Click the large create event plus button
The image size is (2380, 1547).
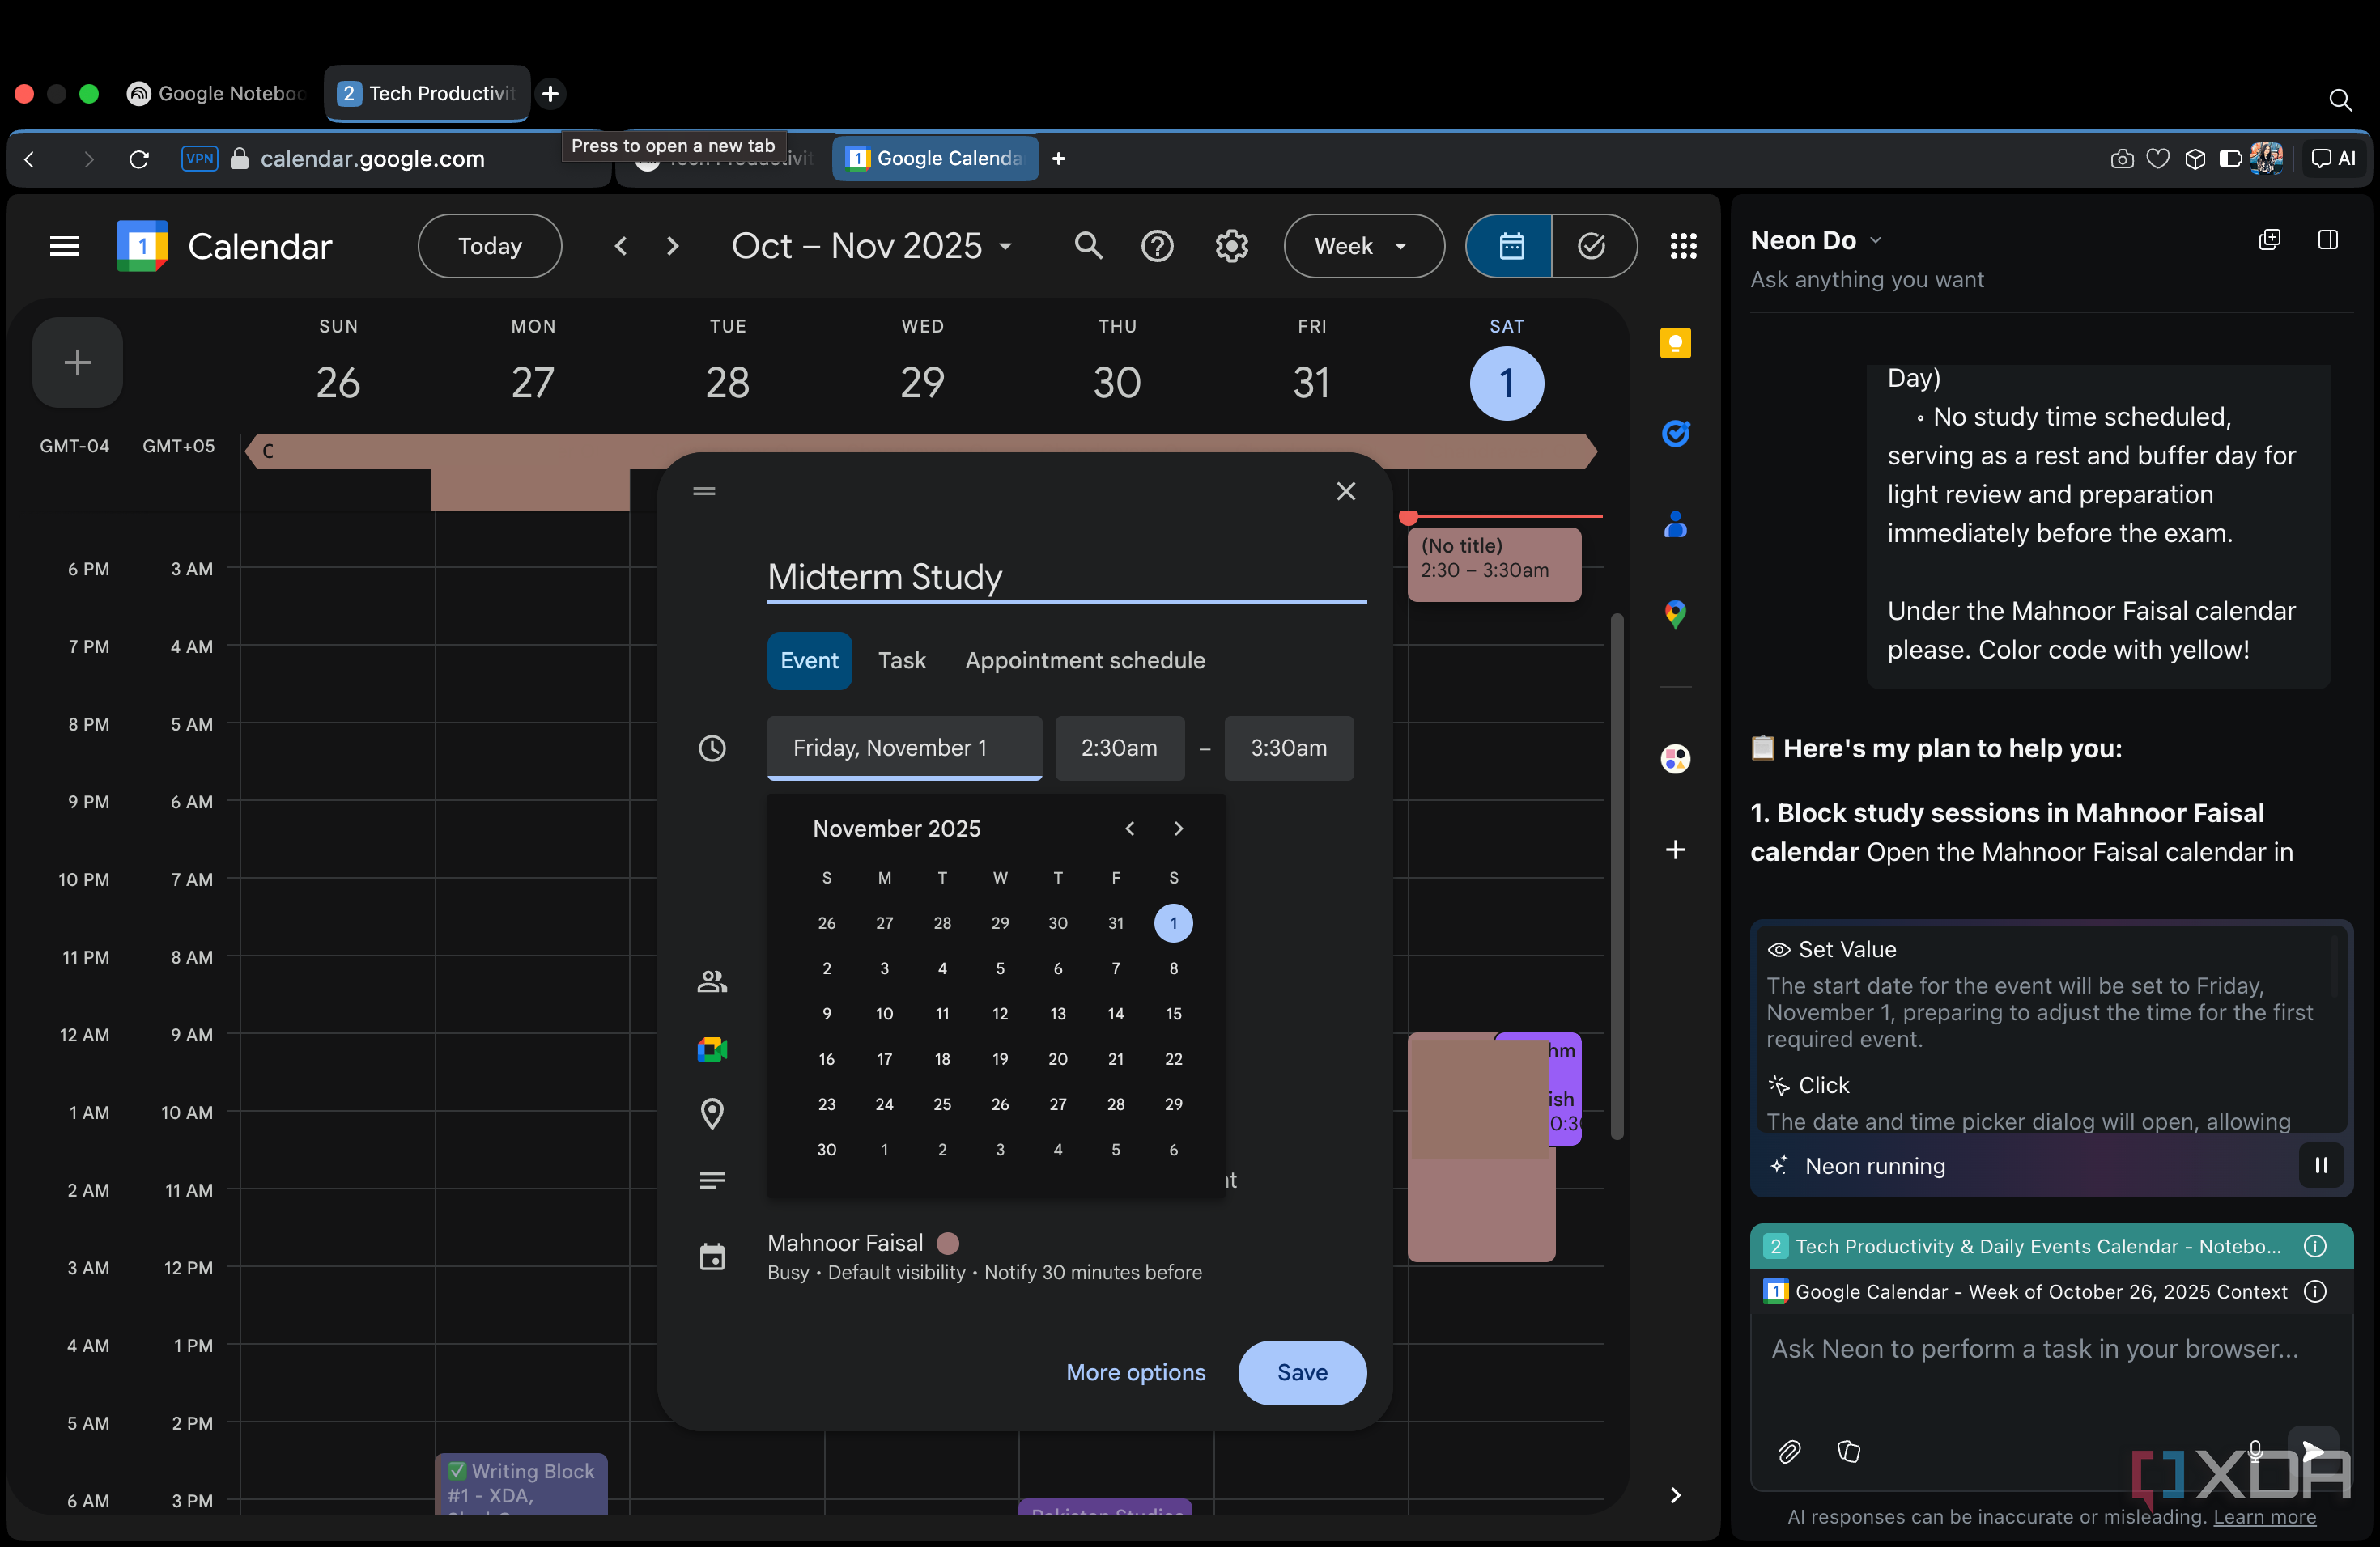coord(77,362)
